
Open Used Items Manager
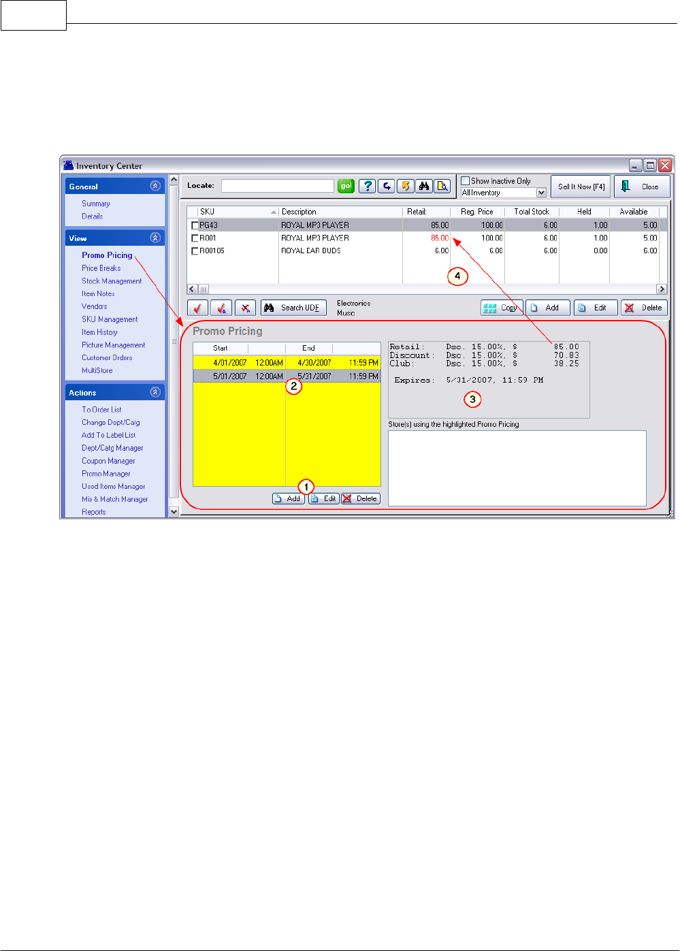coord(114,487)
